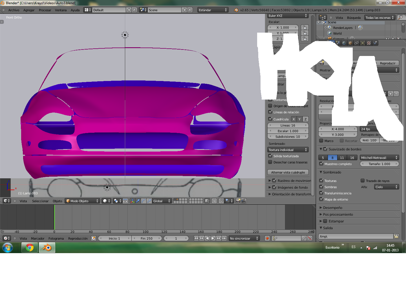The image size is (406, 288).
Task: Open Google Chrome from the taskbar
Action: [x=30, y=247]
